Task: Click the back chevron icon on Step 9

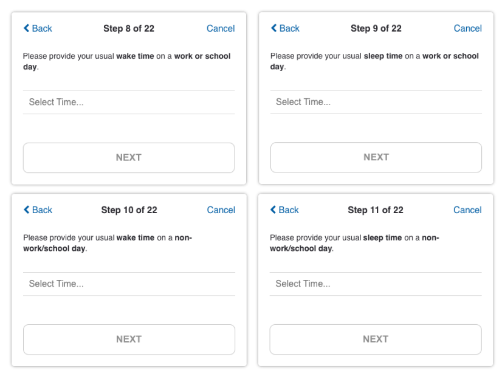Action: (x=273, y=29)
